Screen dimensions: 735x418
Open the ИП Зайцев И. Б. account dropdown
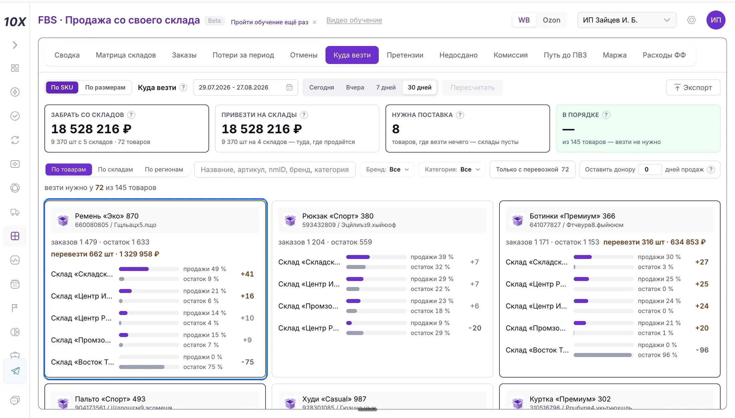coord(626,20)
